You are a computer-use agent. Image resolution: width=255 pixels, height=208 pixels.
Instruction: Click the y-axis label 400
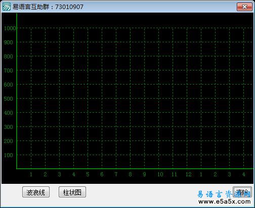coord(9,113)
